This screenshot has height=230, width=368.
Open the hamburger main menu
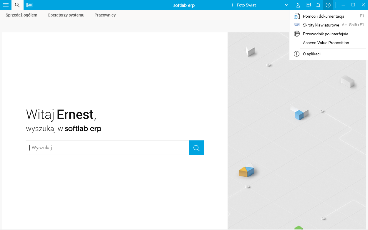point(6,5)
